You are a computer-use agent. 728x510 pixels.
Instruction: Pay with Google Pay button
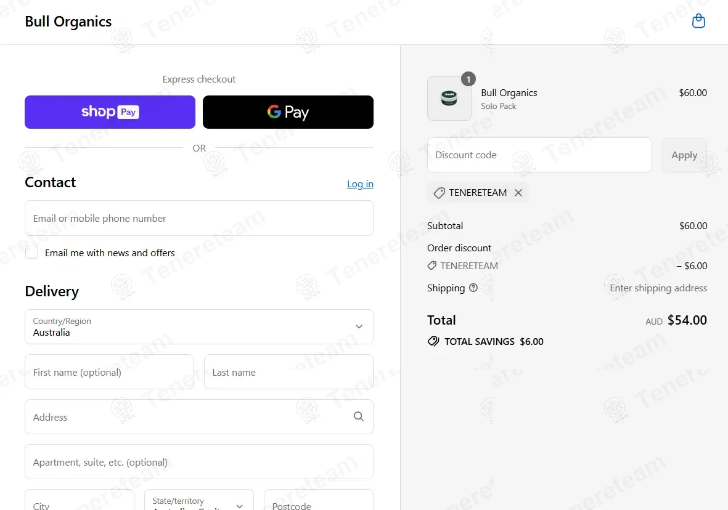288,112
